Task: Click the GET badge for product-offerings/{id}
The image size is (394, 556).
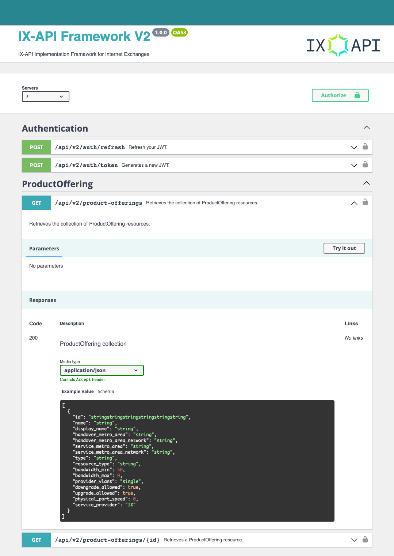Action: pos(37,540)
